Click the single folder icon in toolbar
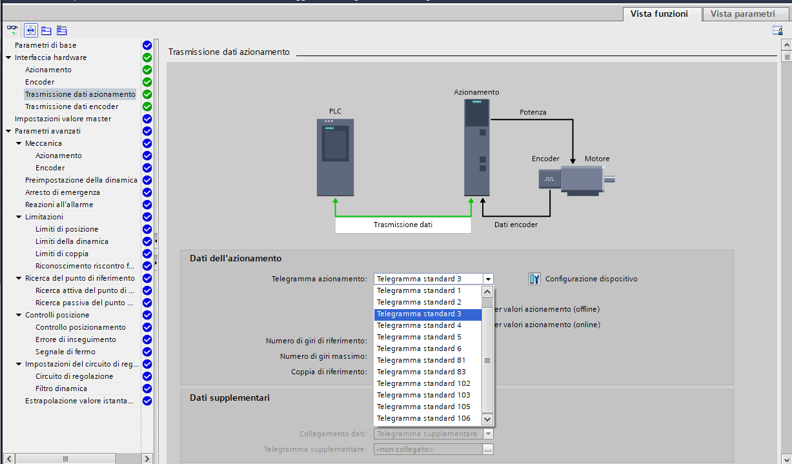 pyautogui.click(x=46, y=30)
